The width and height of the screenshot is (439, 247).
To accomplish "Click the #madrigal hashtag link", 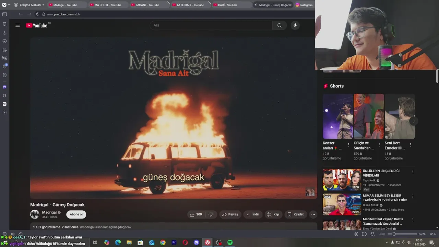I will tap(87, 227).
